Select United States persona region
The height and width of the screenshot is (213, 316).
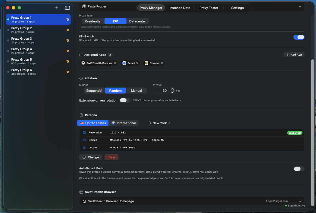click(93, 123)
